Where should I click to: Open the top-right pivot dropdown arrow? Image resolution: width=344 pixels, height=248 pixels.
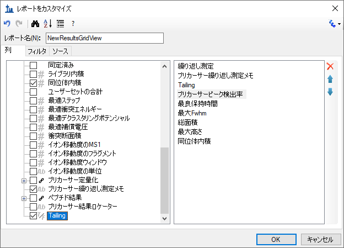[x=339, y=24]
